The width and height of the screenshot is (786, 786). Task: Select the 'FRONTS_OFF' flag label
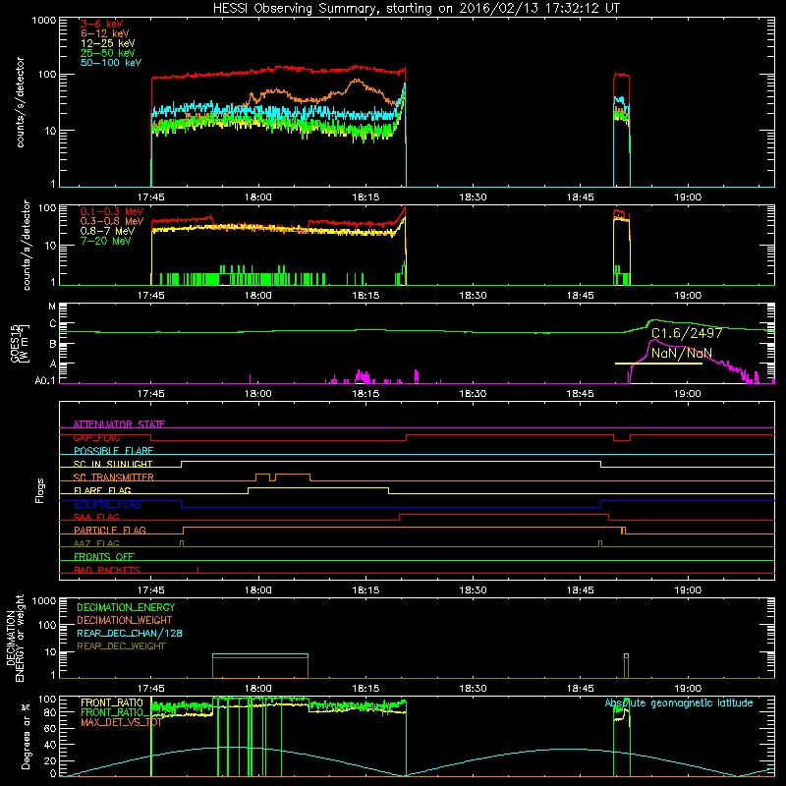pyautogui.click(x=104, y=556)
